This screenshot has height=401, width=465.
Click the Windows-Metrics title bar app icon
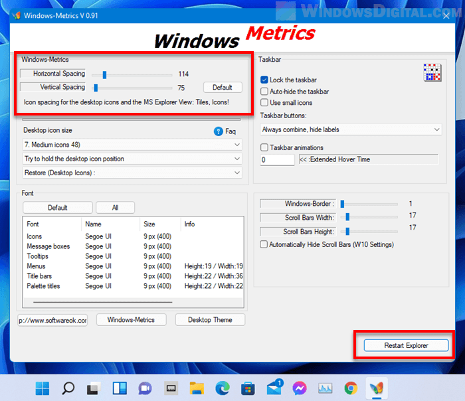(17, 15)
